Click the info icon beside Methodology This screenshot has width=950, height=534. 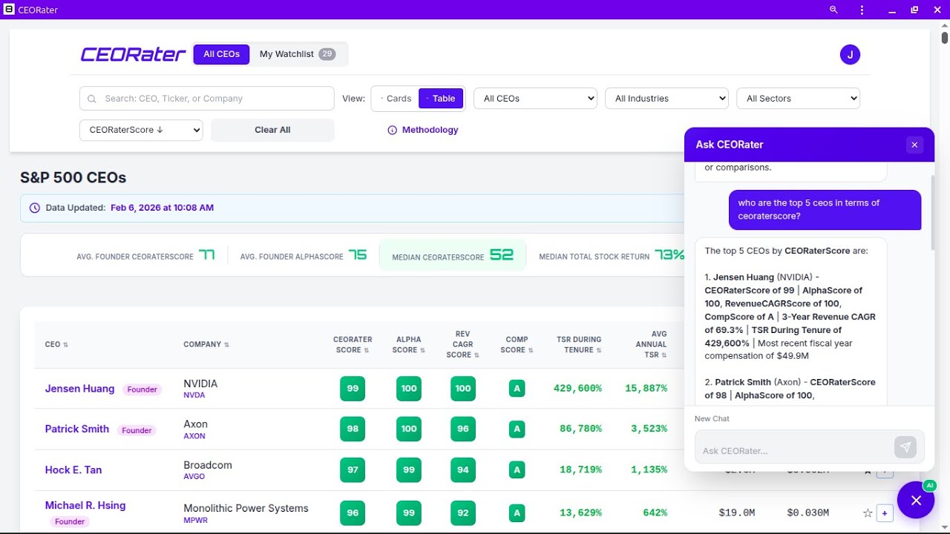click(x=393, y=130)
